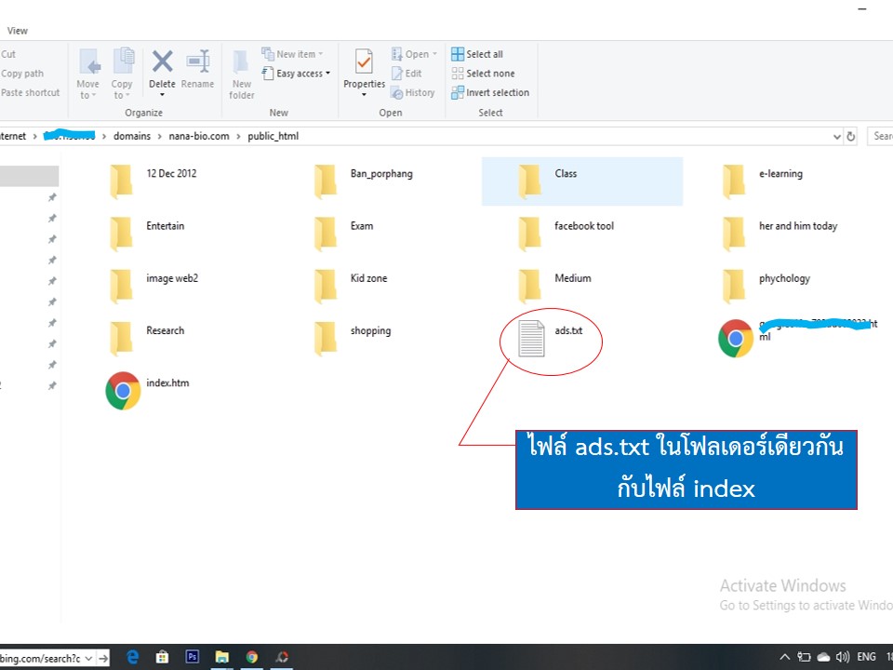Image resolution: width=893 pixels, height=670 pixels.
Task: Click Select none in ribbon
Action: tap(483, 74)
